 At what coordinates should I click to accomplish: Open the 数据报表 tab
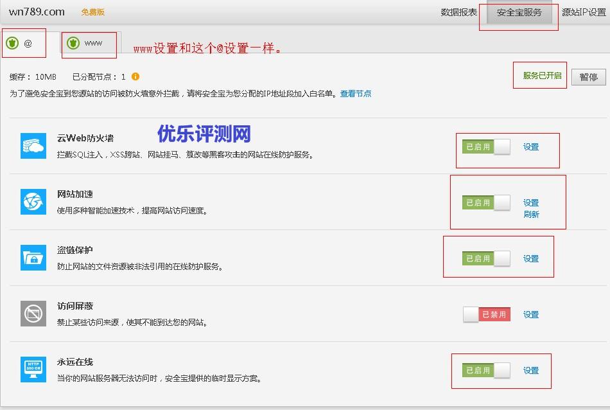click(x=459, y=12)
